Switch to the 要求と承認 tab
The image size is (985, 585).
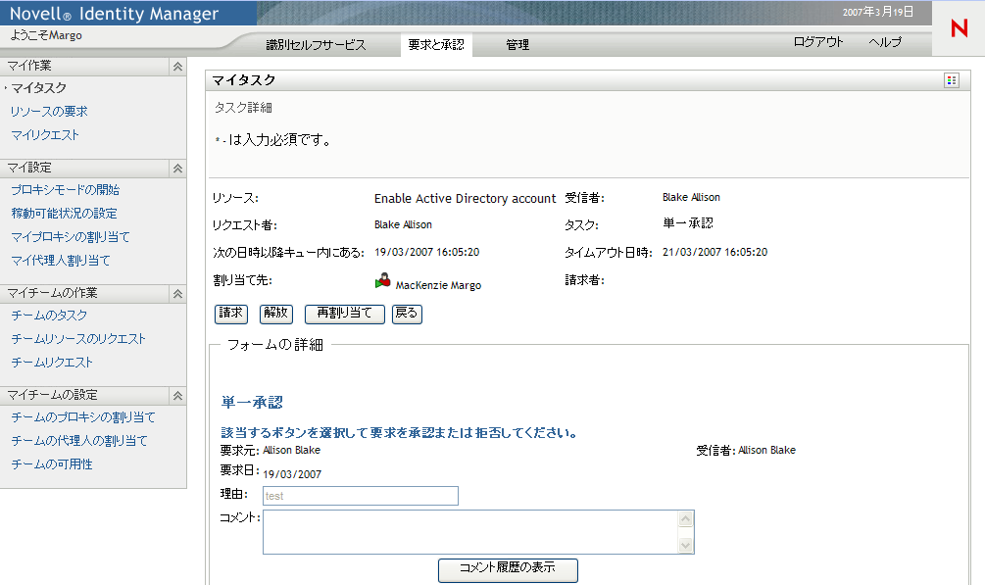coord(436,45)
